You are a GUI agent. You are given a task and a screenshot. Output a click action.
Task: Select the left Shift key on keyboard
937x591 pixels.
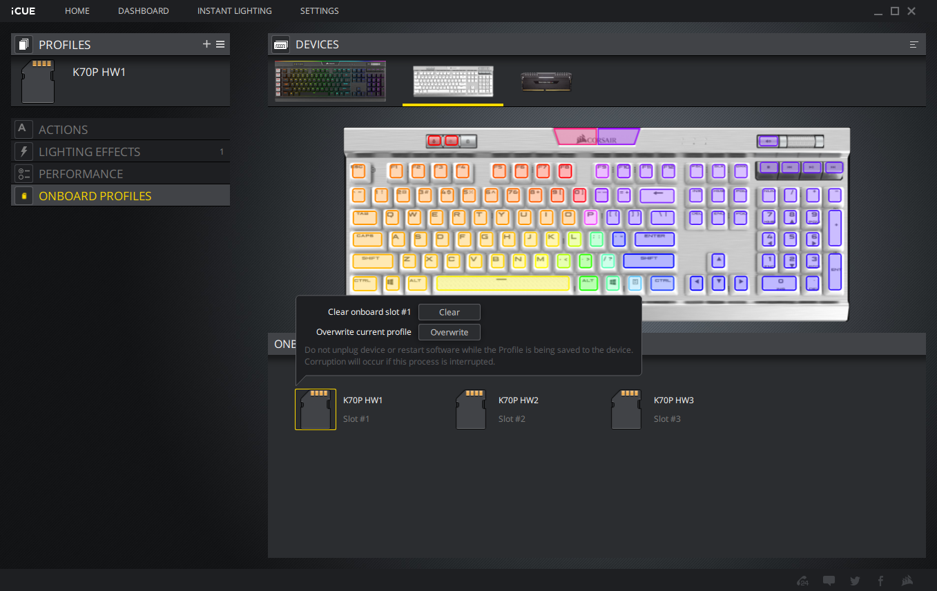[372, 261]
